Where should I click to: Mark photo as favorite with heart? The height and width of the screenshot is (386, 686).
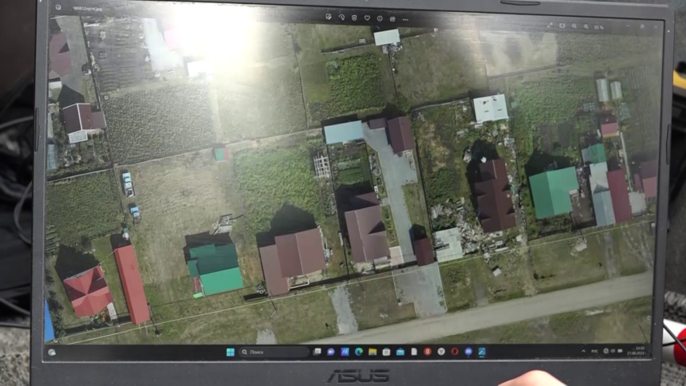tap(367, 17)
